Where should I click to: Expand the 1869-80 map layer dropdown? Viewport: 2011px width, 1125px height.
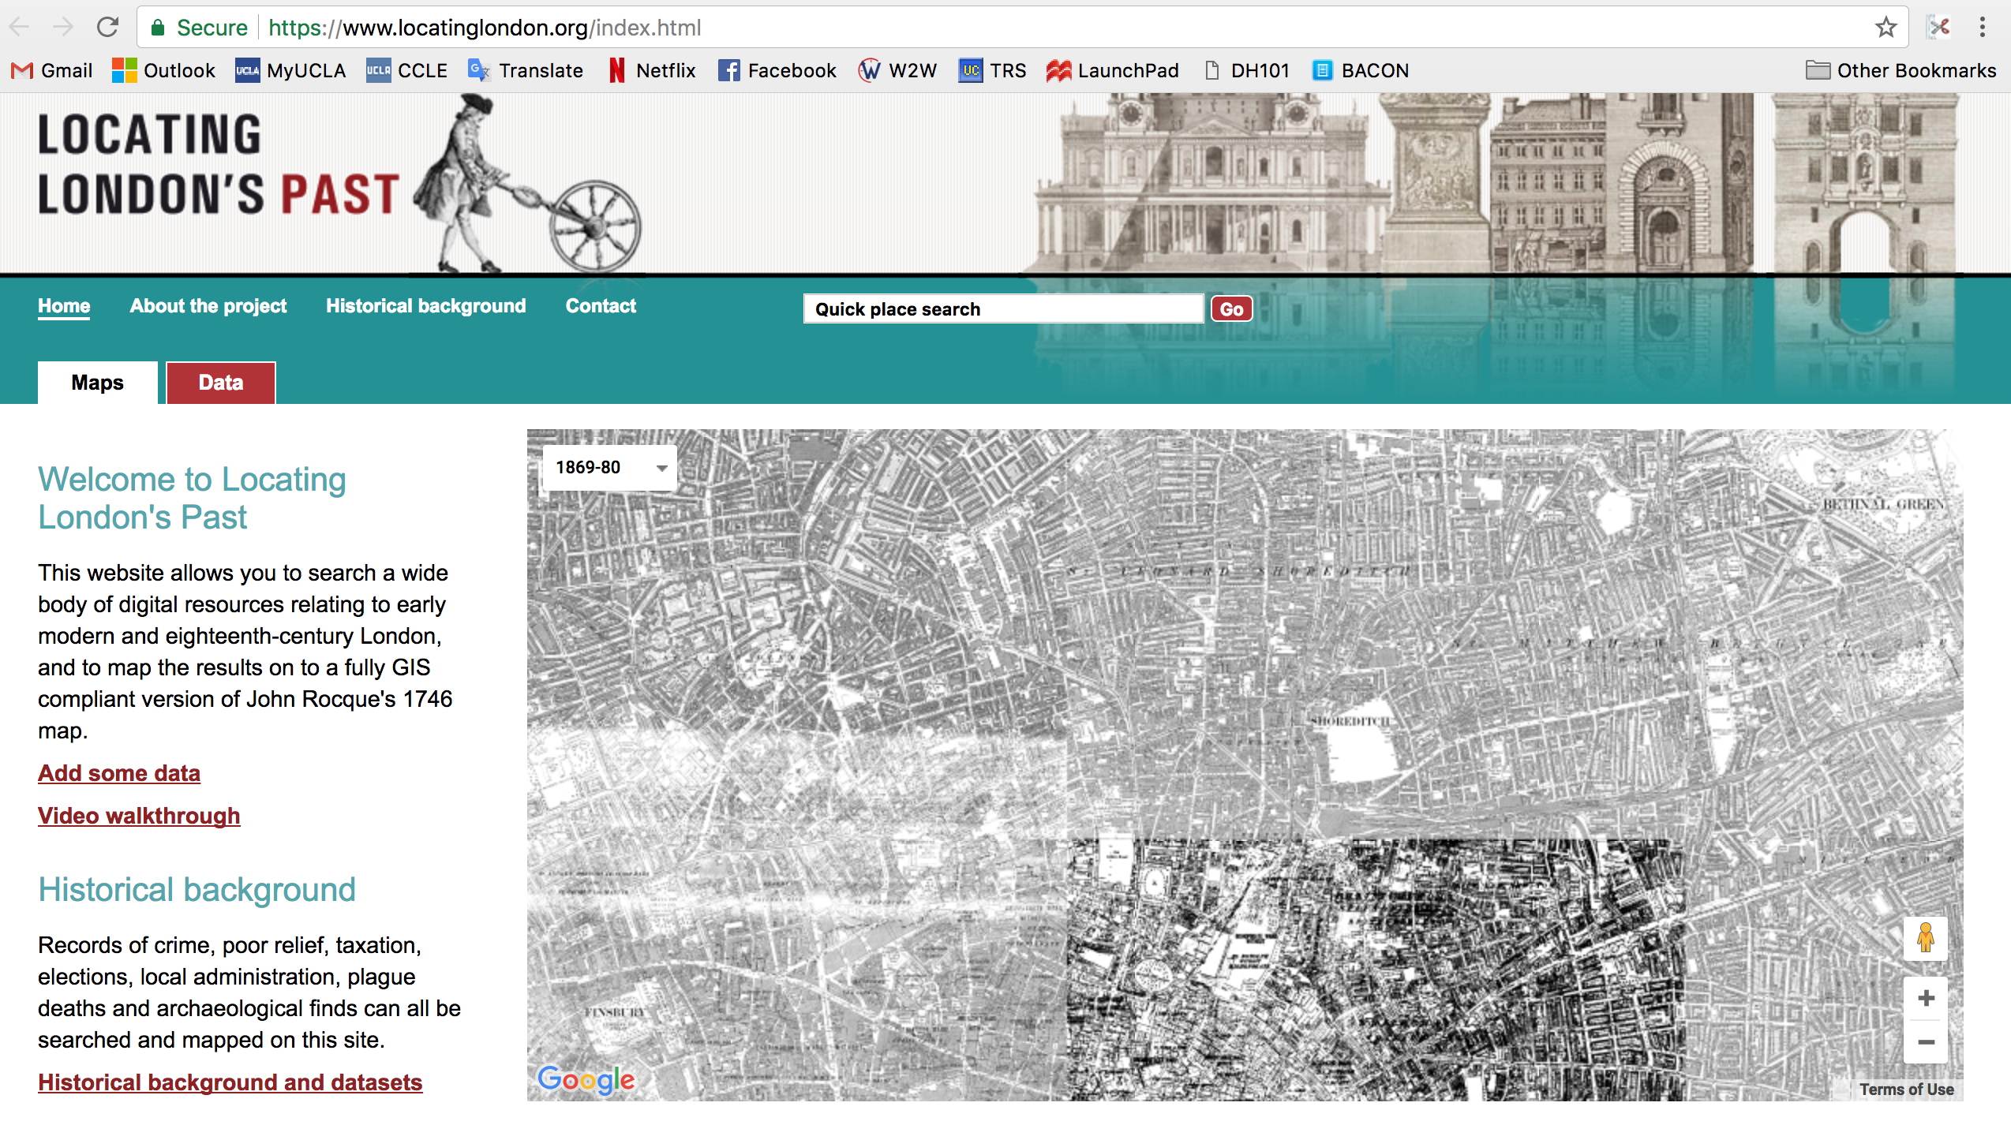pos(609,468)
